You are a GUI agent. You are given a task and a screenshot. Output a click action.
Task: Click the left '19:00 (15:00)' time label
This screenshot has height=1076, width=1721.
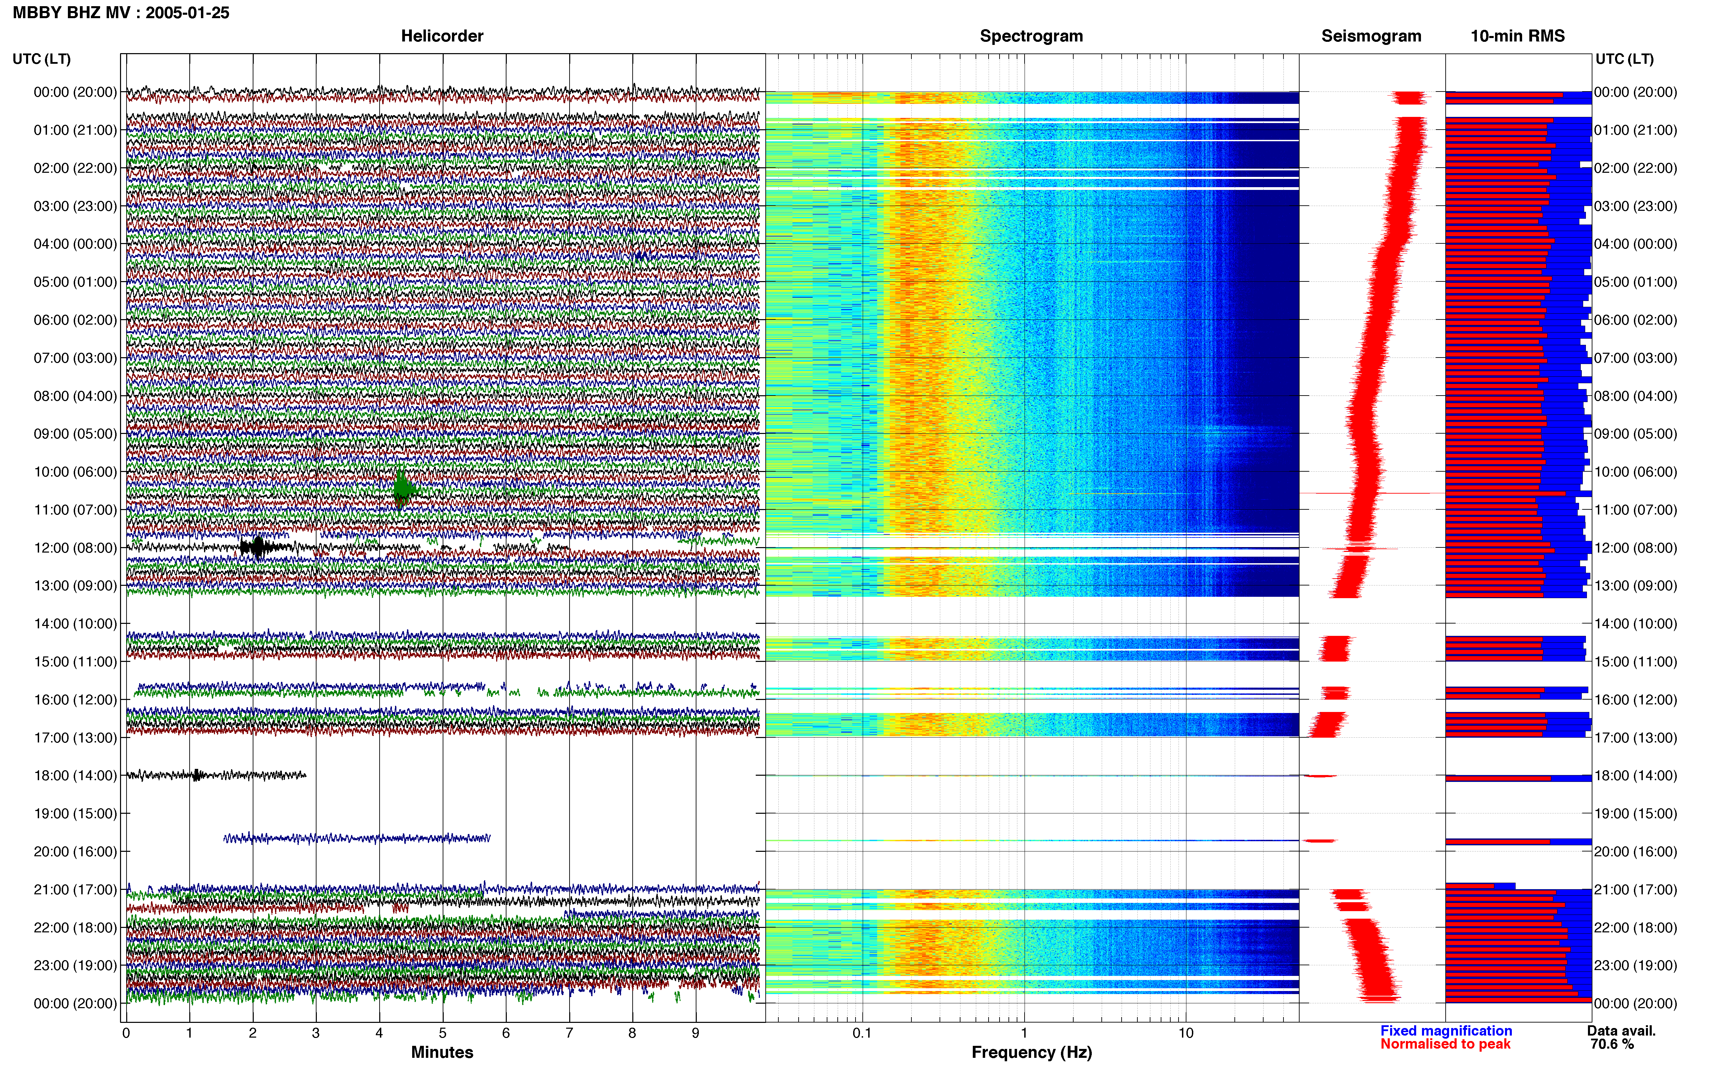(75, 813)
